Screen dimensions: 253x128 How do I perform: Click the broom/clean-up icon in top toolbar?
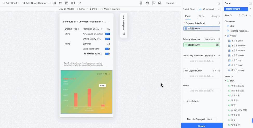pyautogui.click(x=147, y=3)
